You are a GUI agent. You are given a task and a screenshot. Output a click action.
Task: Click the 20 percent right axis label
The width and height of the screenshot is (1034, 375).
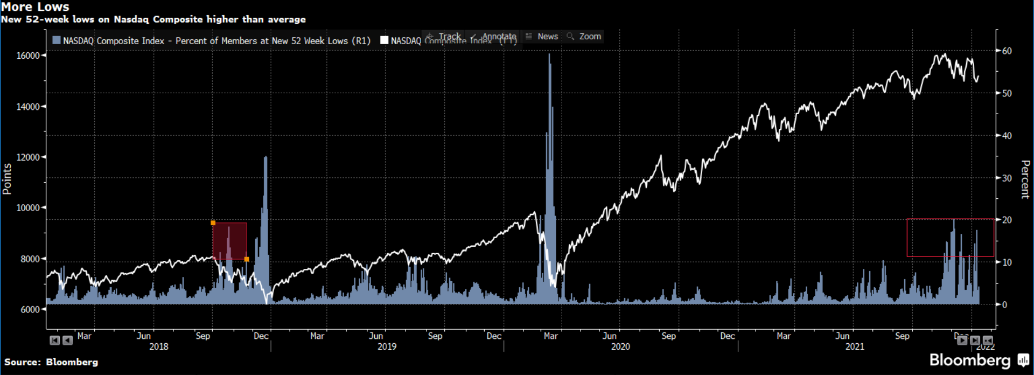pos(1007,220)
